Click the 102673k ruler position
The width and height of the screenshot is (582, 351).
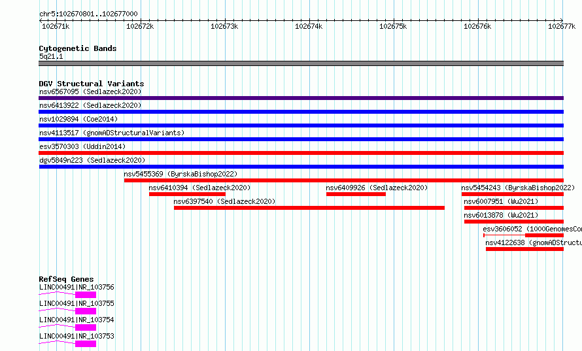click(x=224, y=26)
